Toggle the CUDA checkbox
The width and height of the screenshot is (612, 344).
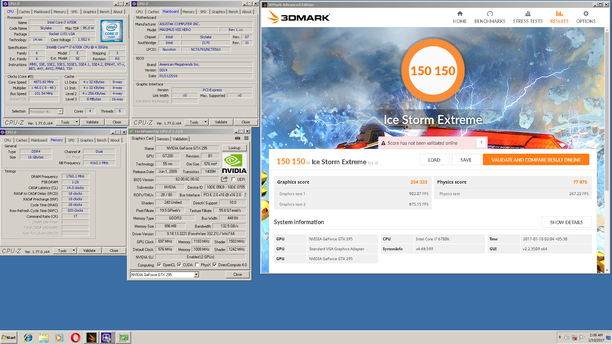(x=179, y=265)
